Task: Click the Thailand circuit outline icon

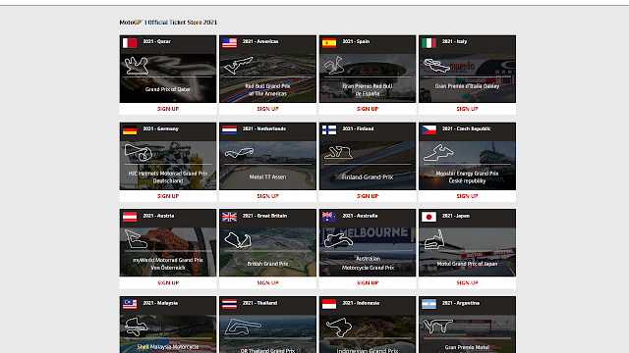Action: pyautogui.click(x=243, y=327)
